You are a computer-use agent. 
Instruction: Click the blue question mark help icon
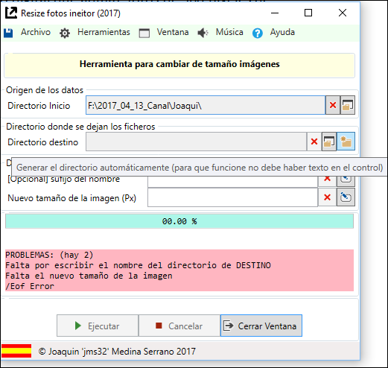258,33
